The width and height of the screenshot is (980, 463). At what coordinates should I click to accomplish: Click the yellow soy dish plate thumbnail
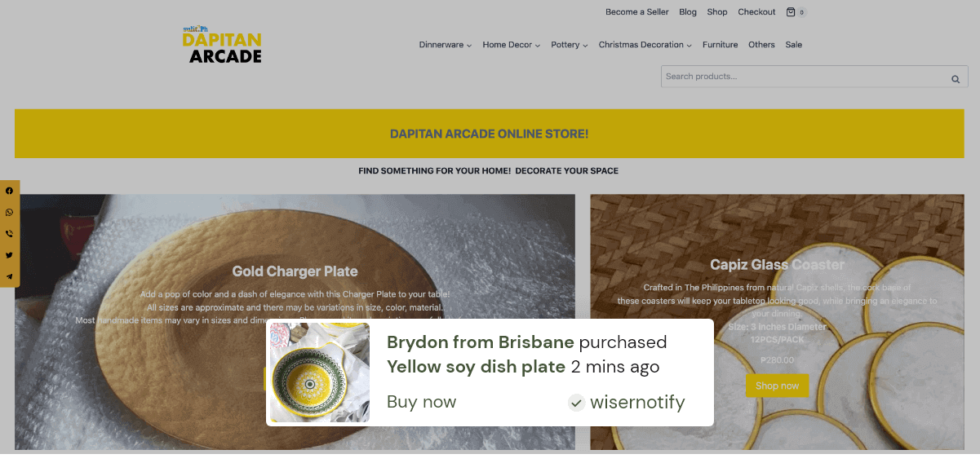click(x=320, y=373)
